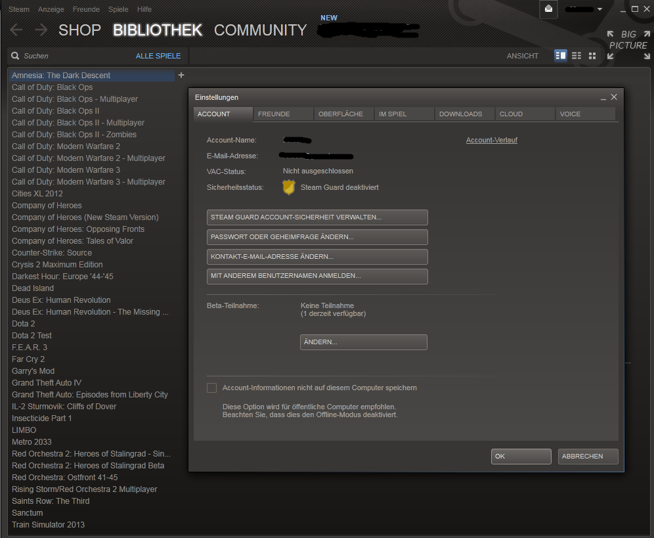Open the IM SPIEL tab
This screenshot has height=538, width=654.
point(404,114)
